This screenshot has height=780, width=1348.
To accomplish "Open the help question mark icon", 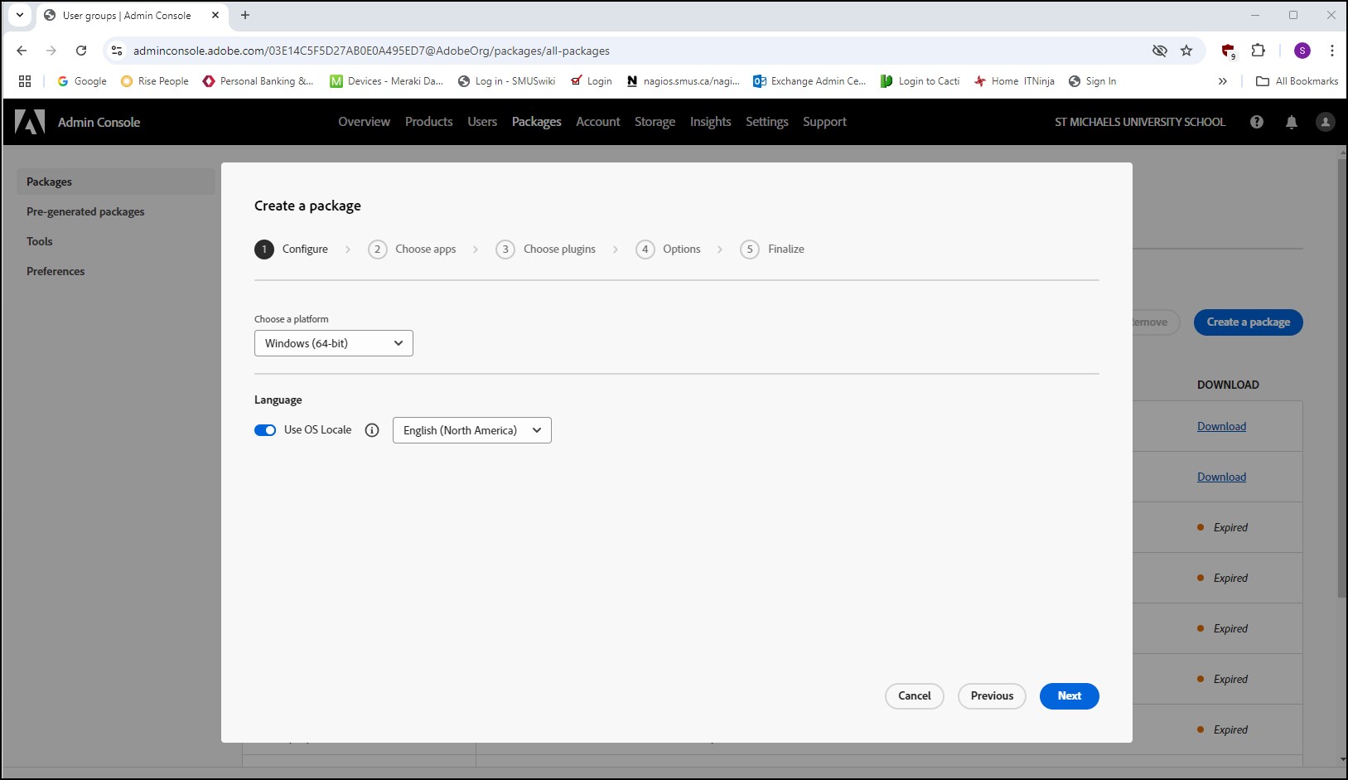I will [1257, 122].
